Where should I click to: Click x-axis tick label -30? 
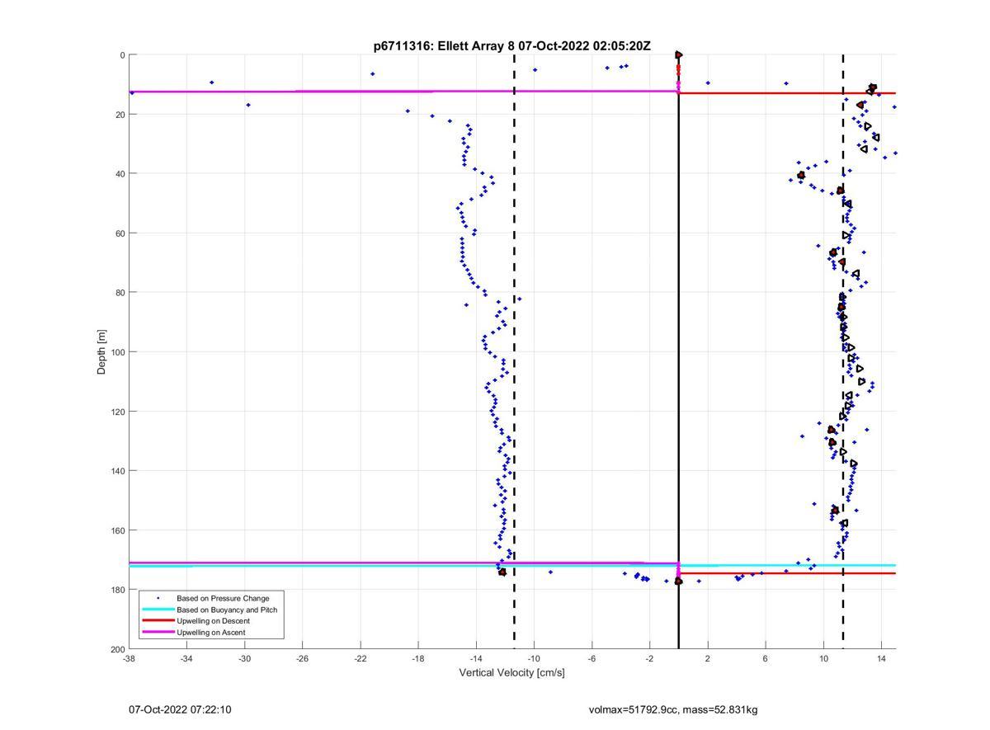[244, 658]
